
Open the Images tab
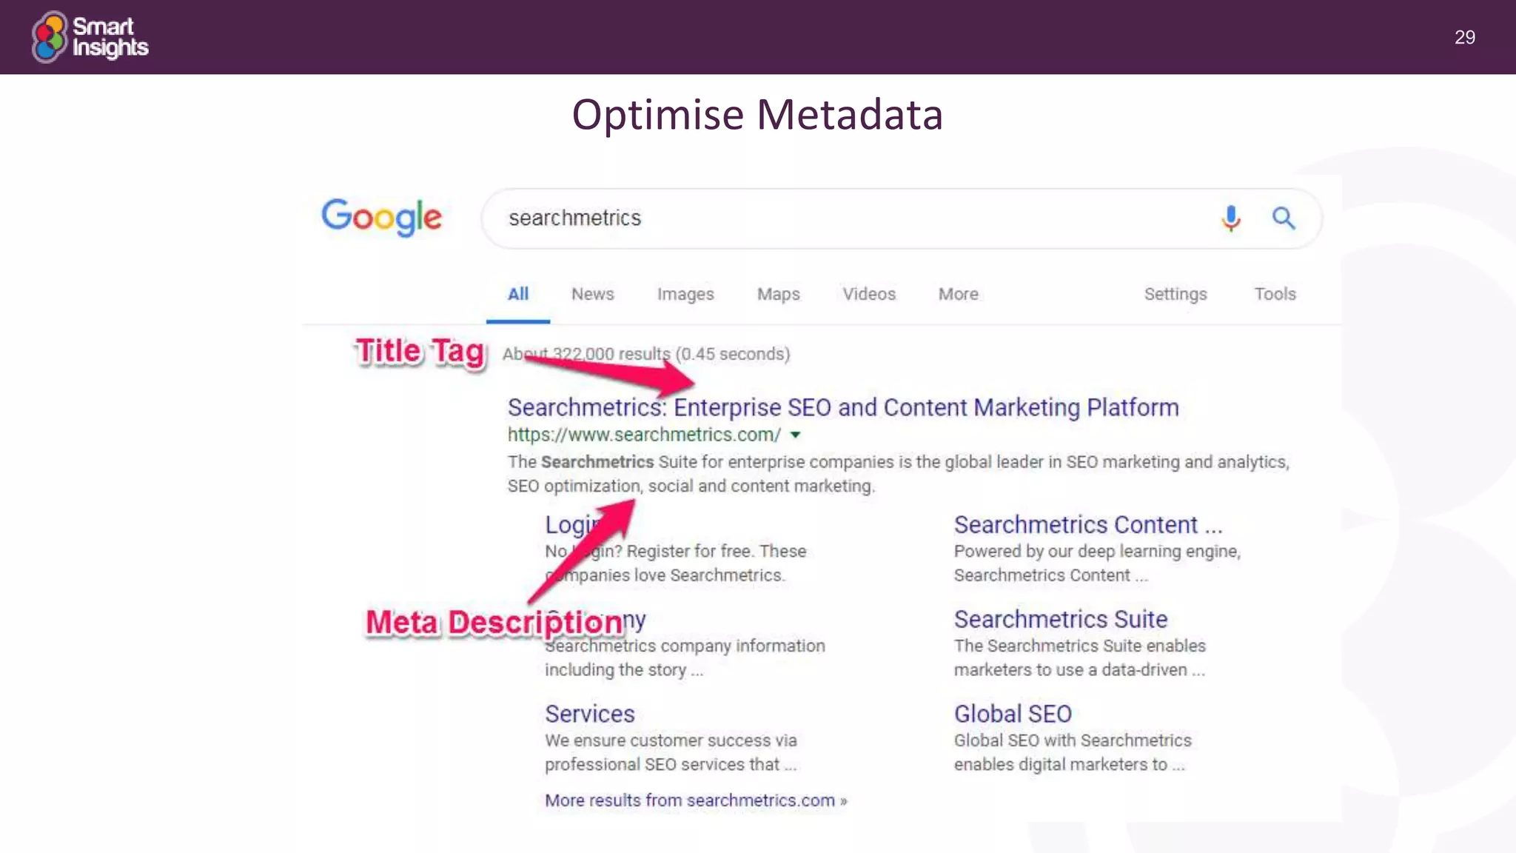tap(685, 294)
